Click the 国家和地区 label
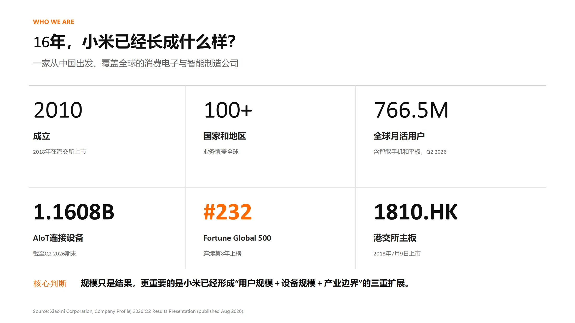The width and height of the screenshot is (575, 323). tap(225, 136)
